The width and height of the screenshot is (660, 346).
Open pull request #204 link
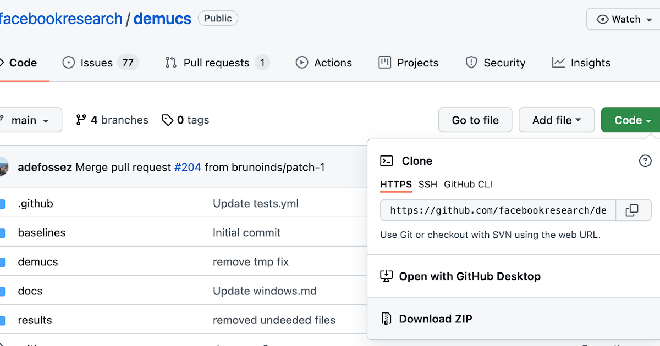tap(188, 167)
